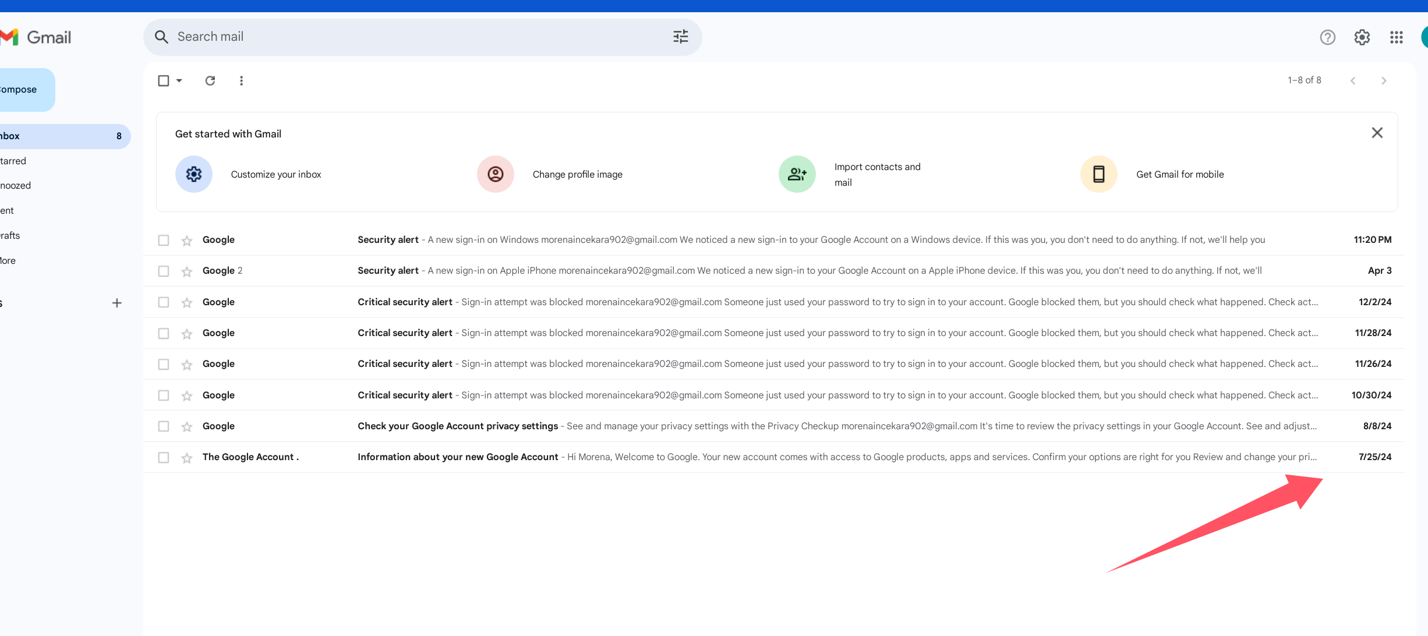Select the Apr 3 Security alert checkbox
Image resolution: width=1428 pixels, height=636 pixels.
[164, 271]
